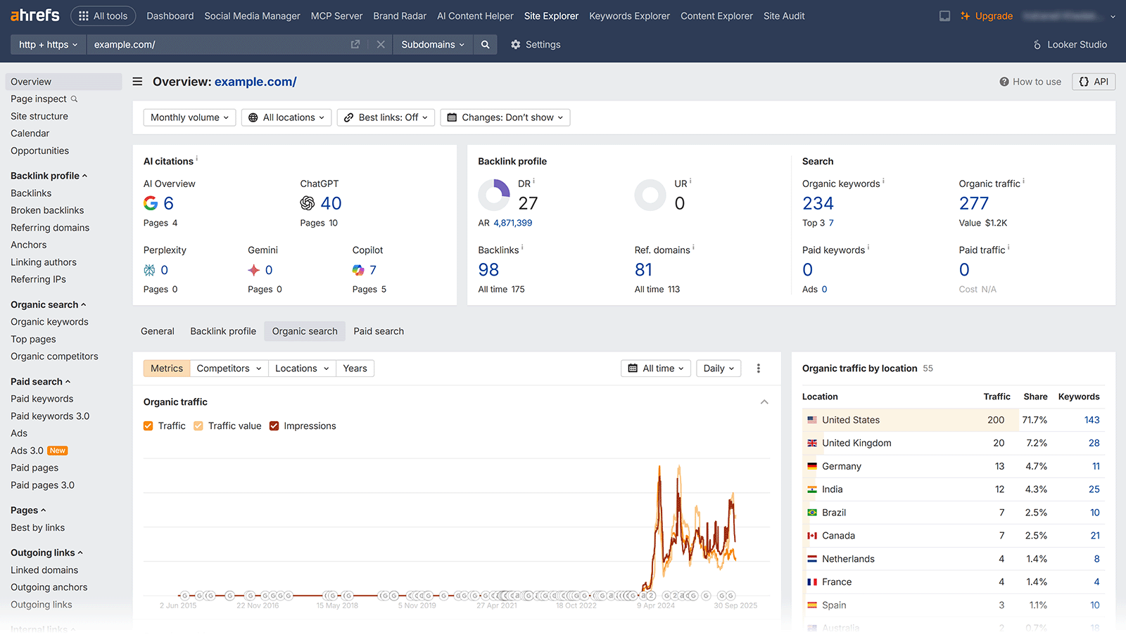Click the API button
The height and width of the screenshot is (637, 1126).
(x=1092, y=82)
